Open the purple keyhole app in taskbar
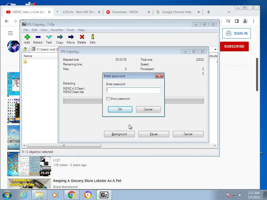This screenshot has width=267, height=200. pyautogui.click(x=88, y=195)
